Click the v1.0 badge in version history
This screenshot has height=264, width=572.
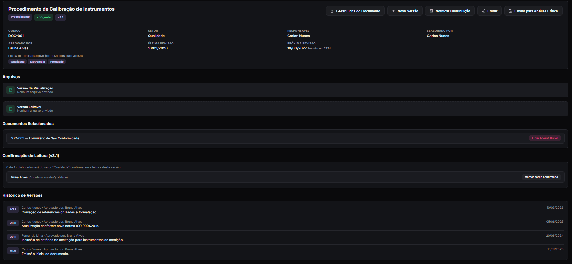pos(13,251)
